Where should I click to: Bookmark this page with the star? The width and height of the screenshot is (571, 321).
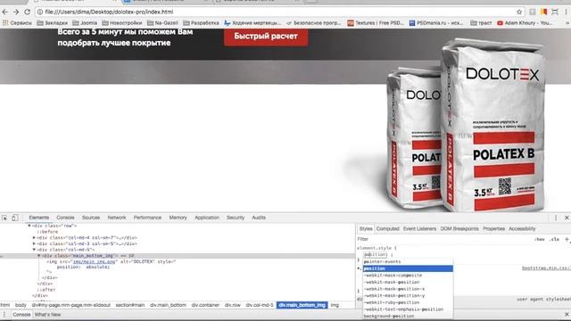coord(519,12)
